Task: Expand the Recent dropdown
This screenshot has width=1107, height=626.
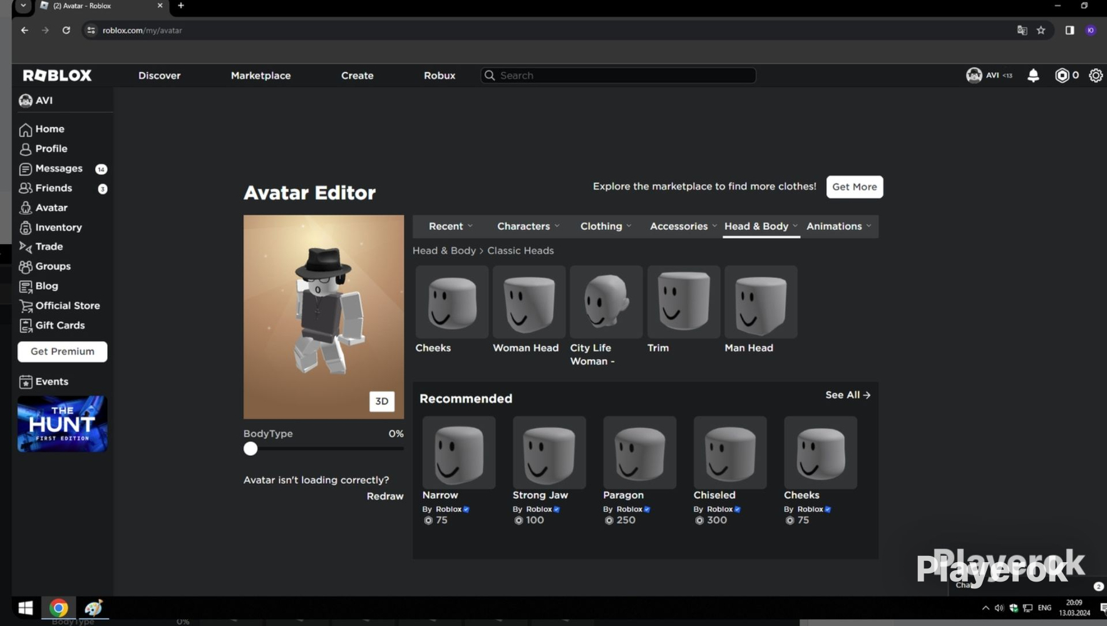Action: pyautogui.click(x=451, y=226)
